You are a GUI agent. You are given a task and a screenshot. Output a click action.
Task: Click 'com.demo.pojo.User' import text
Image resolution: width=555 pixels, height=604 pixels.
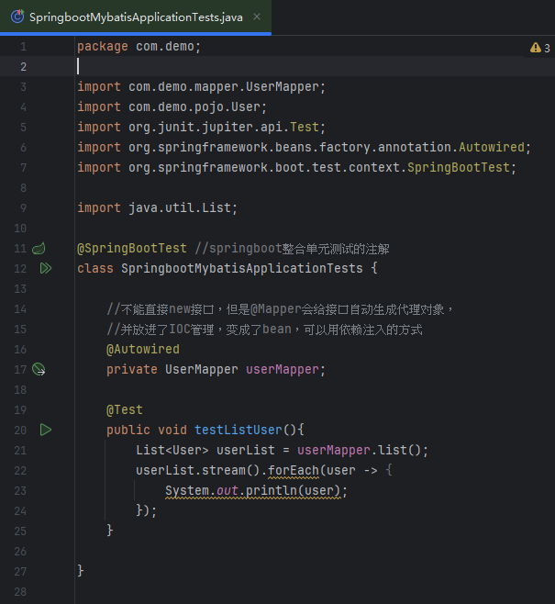(194, 107)
